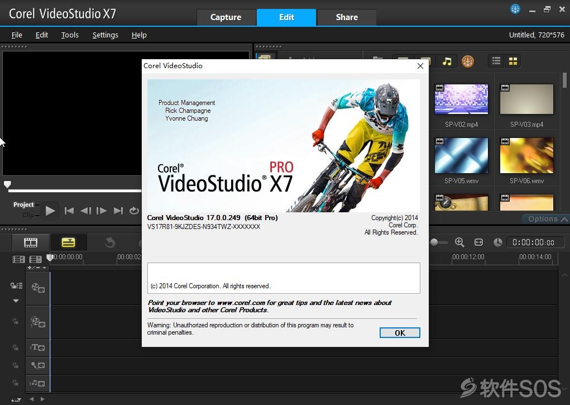Image resolution: width=570 pixels, height=405 pixels.
Task: Collapse timeline with scroll-up chevron
Action: pos(564,275)
